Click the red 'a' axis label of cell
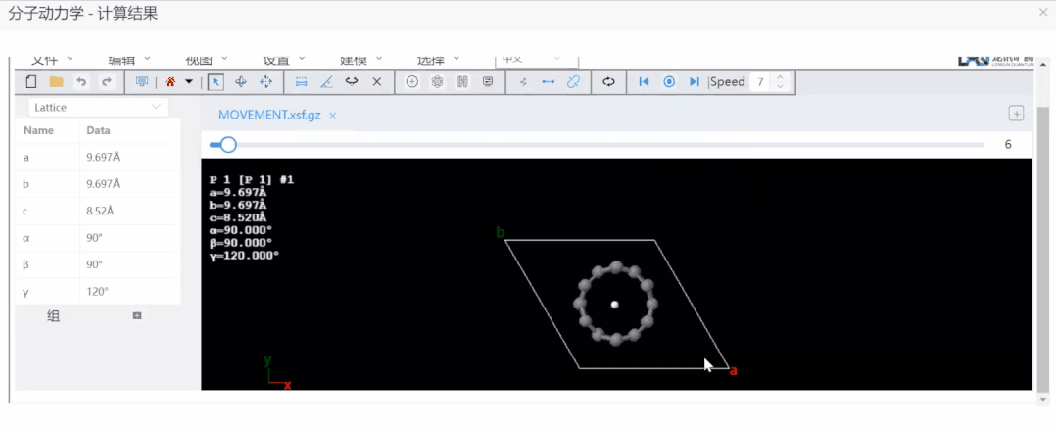The height and width of the screenshot is (427, 1056). 734,371
